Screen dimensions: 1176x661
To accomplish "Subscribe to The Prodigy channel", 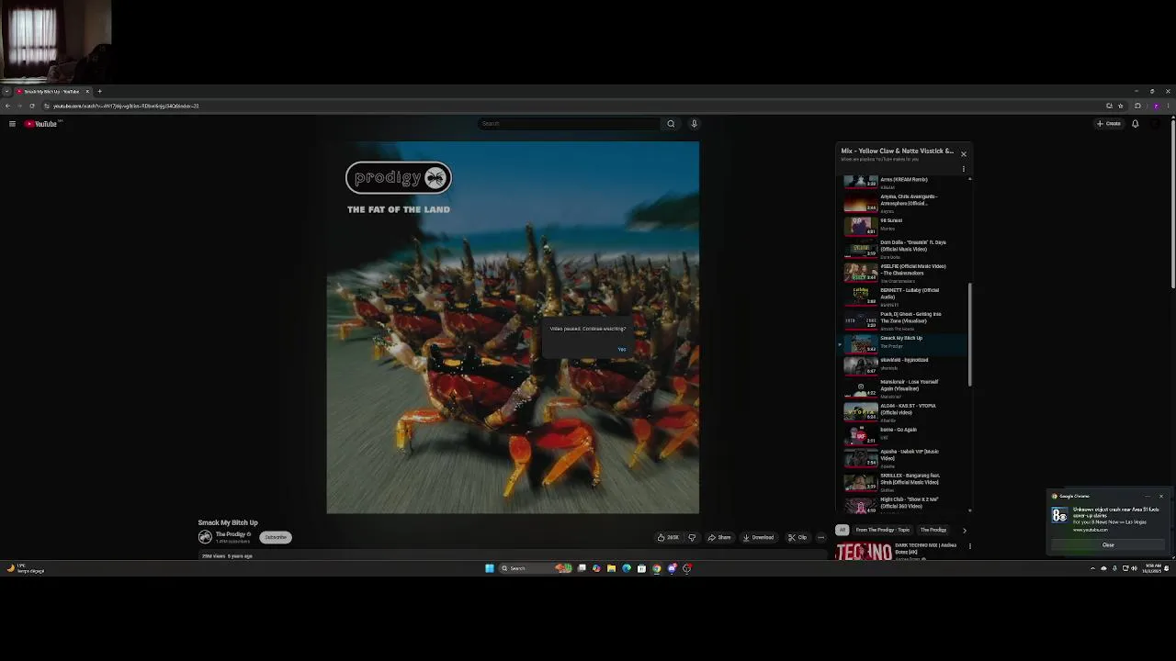I will (276, 537).
